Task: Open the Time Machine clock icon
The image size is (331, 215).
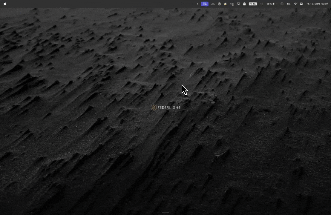Action: tap(262, 4)
